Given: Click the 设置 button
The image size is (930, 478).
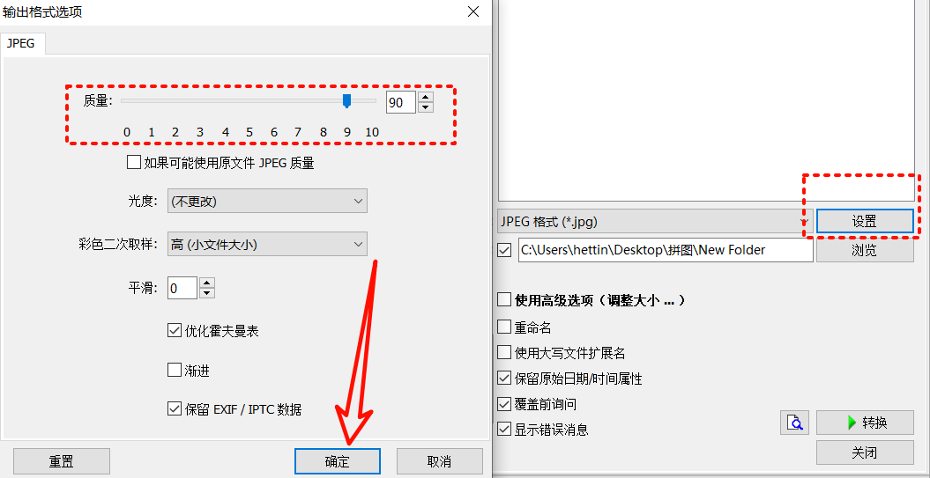Looking at the screenshot, I should (x=865, y=222).
